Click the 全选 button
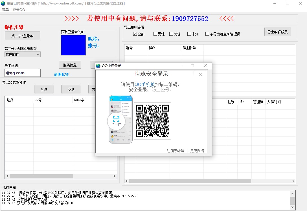Image resolution: width=307 pixels, height=211 pixels. [44, 89]
